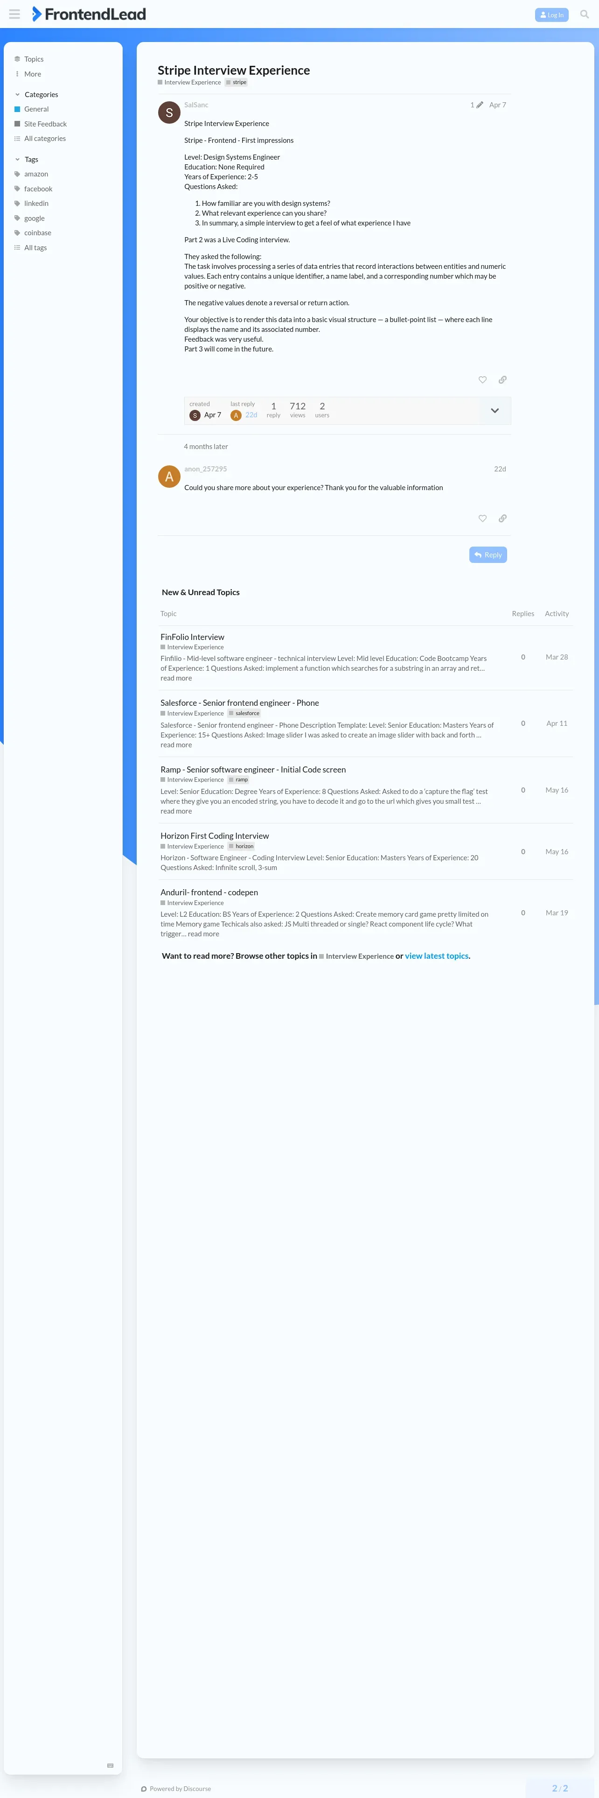This screenshot has width=599, height=1798.
Task: Open the search magnifier icon
Action: (584, 14)
